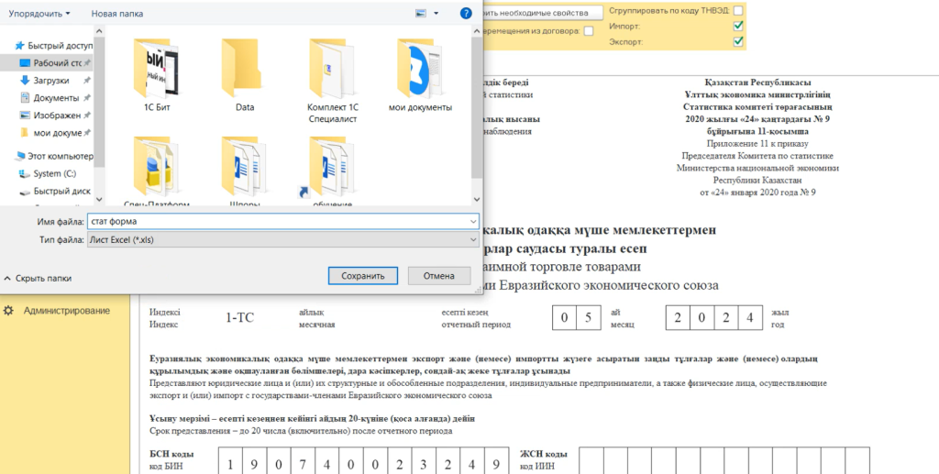Uncheck the Экспорт checkbox

(738, 41)
